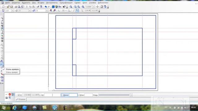198x111 pixels.
Task: Stop the current command with the red stop icon
Action: tap(10, 94)
